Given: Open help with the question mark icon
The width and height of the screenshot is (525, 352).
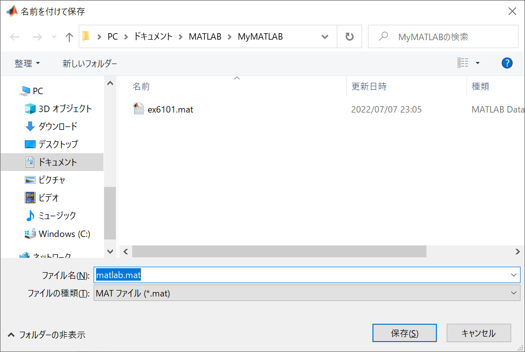Looking at the screenshot, I should pos(507,63).
